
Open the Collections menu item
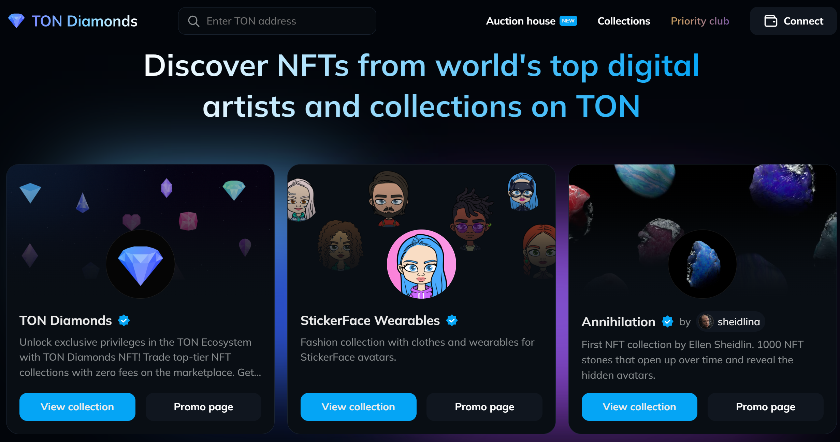click(x=624, y=21)
